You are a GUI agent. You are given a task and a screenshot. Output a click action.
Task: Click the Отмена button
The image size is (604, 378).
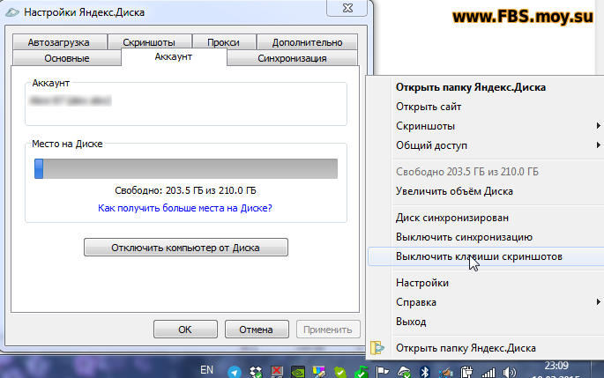[257, 330]
